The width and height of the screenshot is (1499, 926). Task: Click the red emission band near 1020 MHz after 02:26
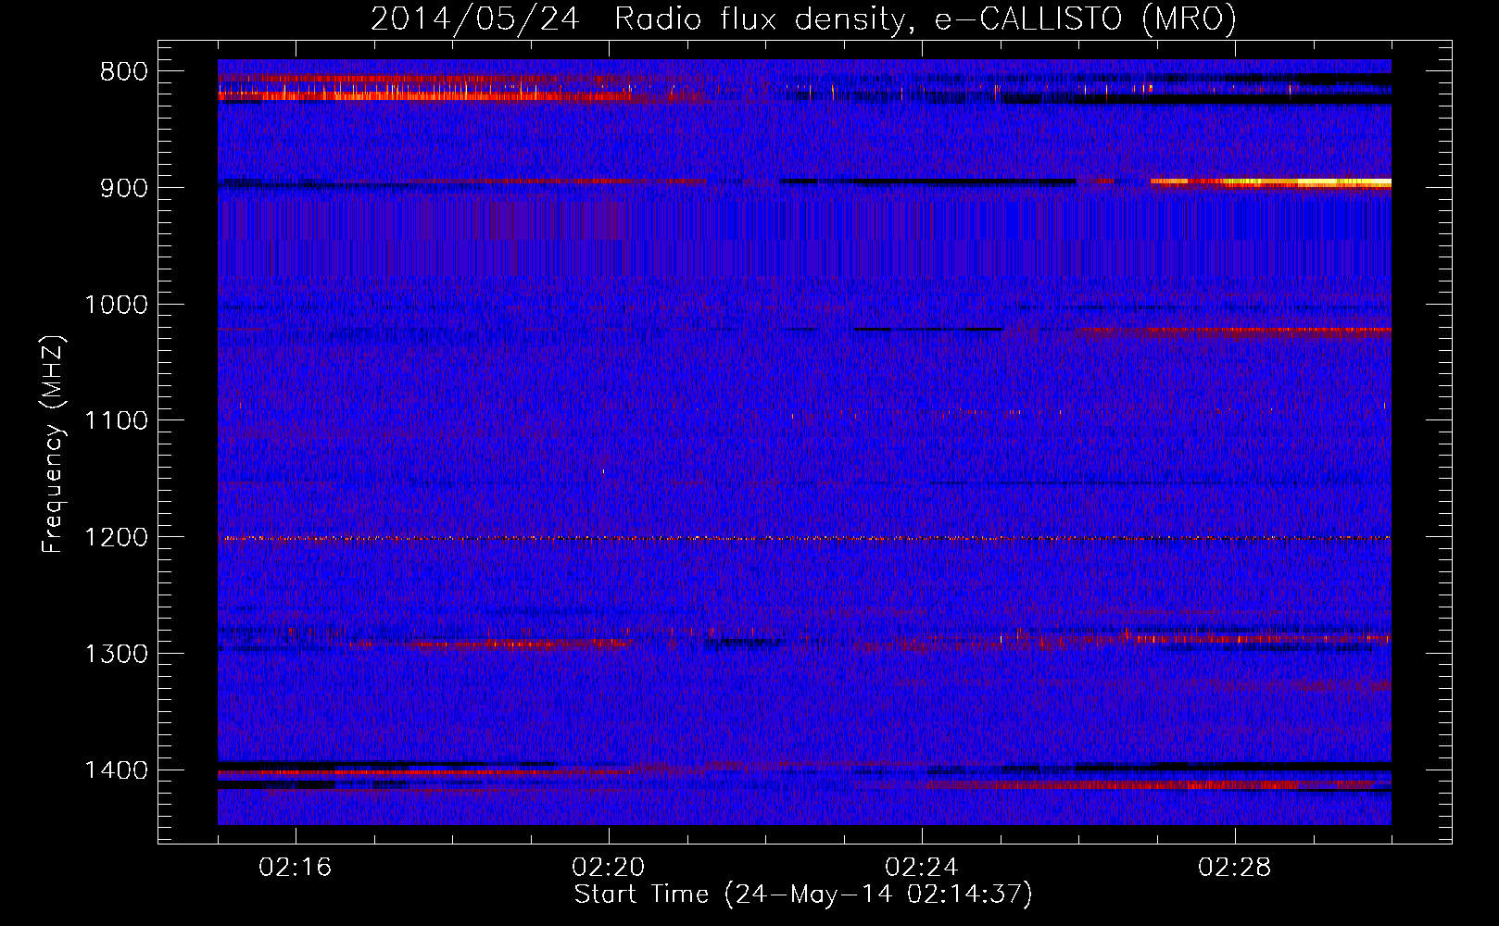click(1237, 330)
